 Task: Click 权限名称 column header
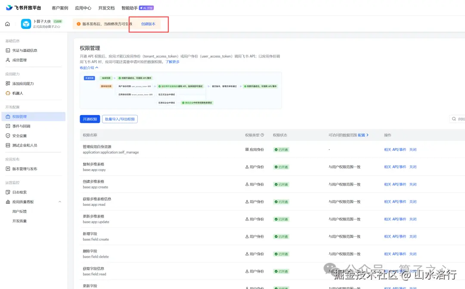(x=90, y=135)
